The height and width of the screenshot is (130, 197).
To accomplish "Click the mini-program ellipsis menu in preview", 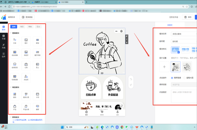I will [116, 31].
